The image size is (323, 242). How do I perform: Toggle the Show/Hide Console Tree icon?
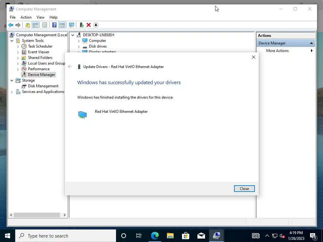[35, 25]
